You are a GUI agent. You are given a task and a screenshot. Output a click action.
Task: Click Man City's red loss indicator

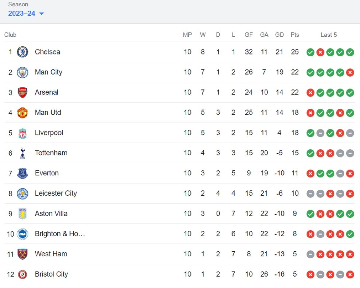click(x=349, y=72)
